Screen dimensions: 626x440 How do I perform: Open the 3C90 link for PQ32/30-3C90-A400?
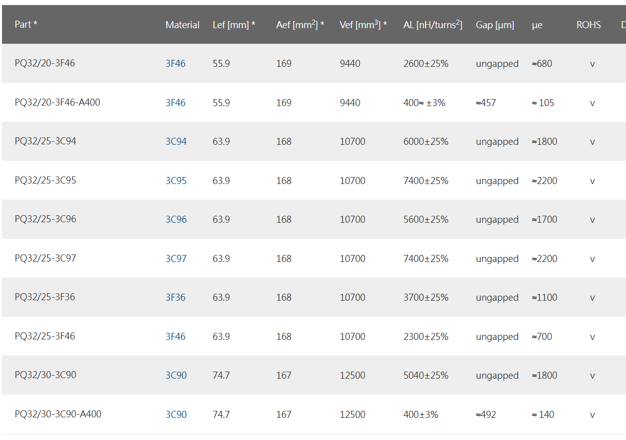[x=176, y=414]
